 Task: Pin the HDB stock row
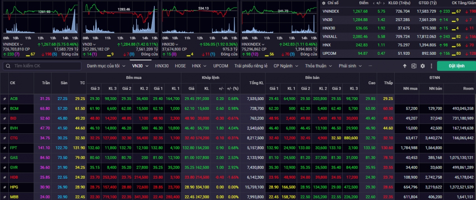click(x=5, y=177)
